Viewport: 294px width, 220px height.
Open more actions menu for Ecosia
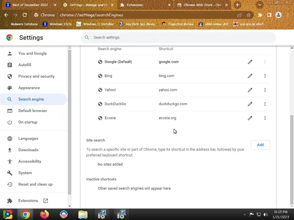pos(265,118)
